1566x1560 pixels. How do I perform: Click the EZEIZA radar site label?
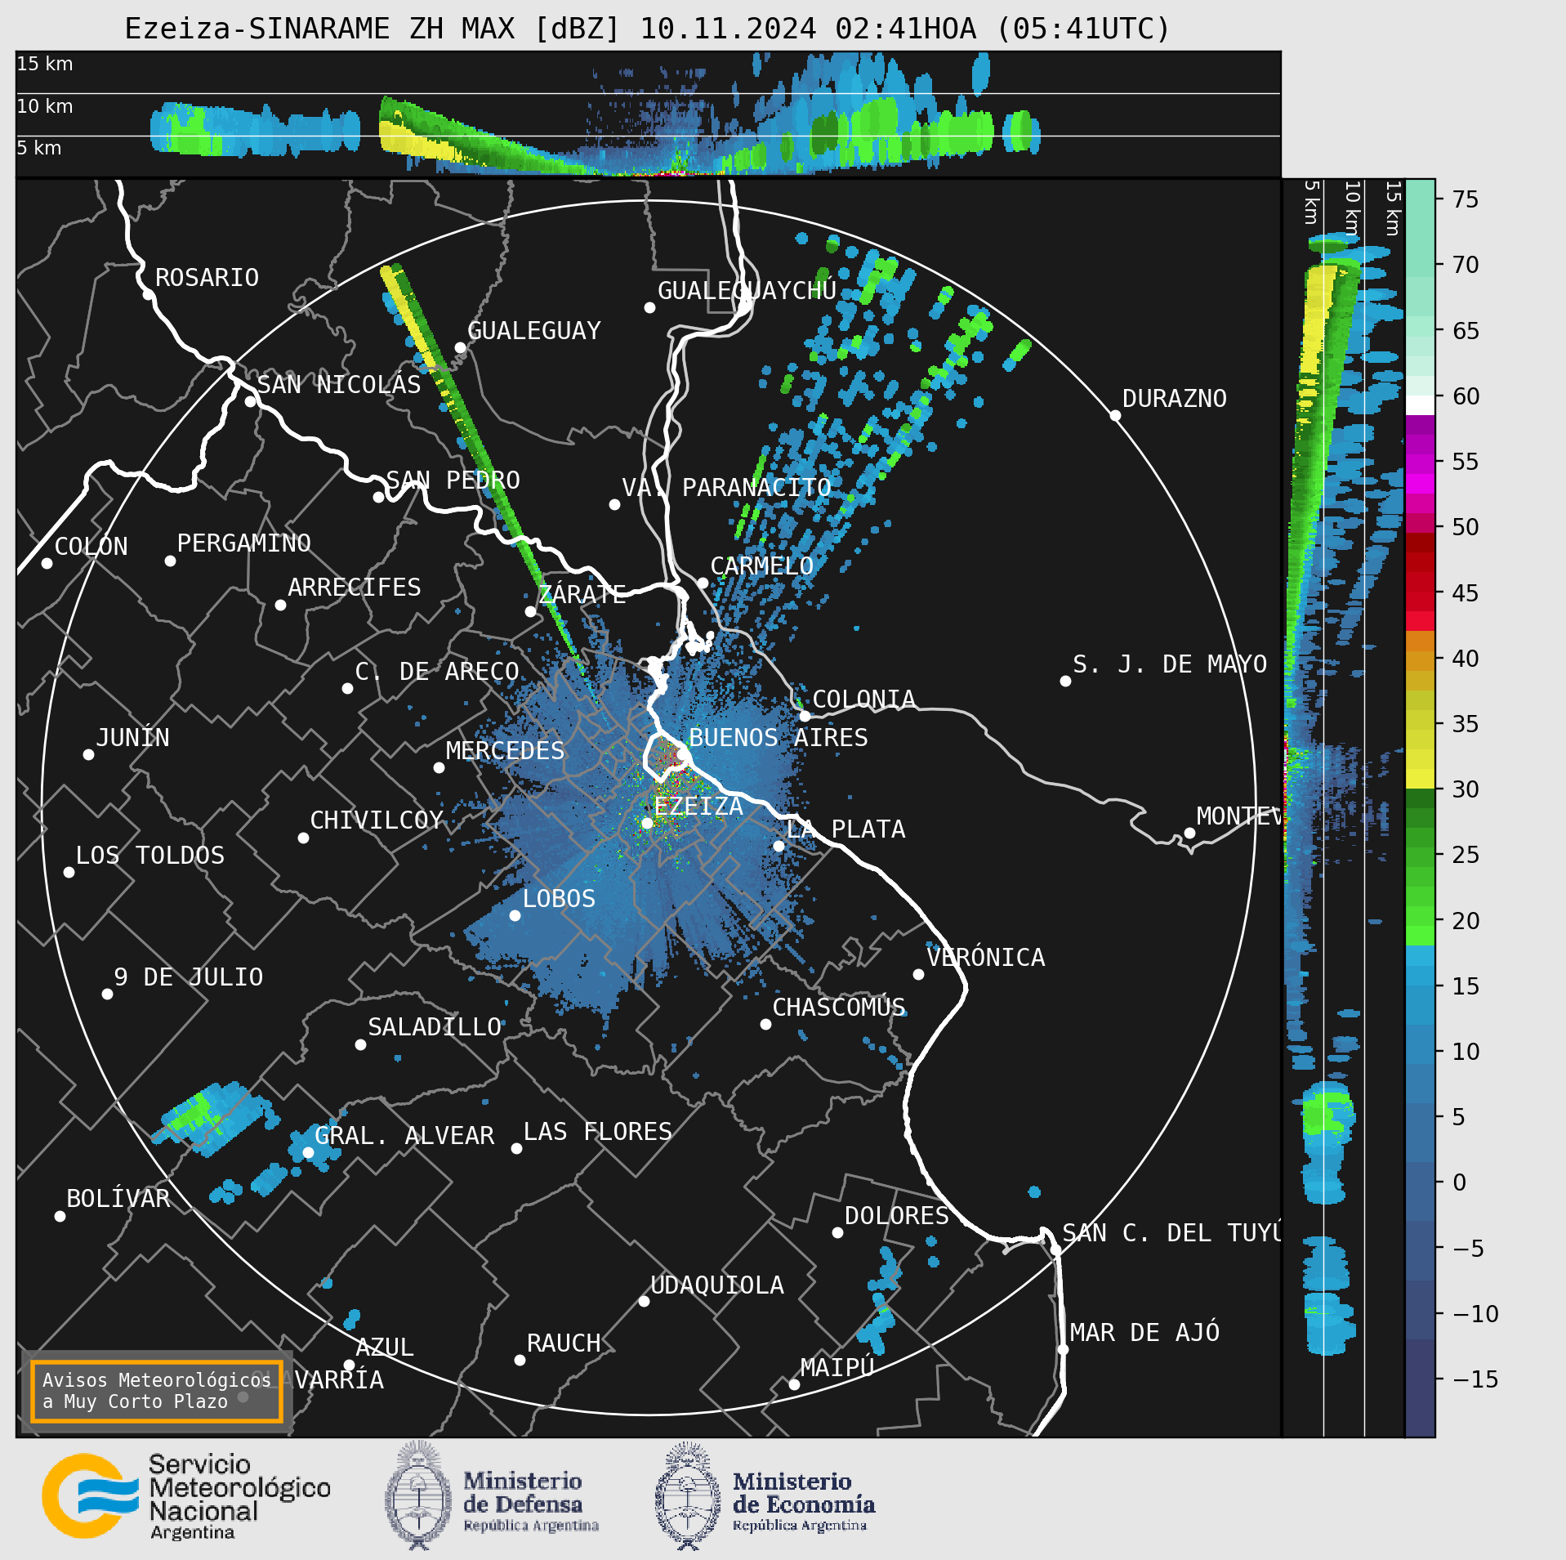tap(698, 807)
